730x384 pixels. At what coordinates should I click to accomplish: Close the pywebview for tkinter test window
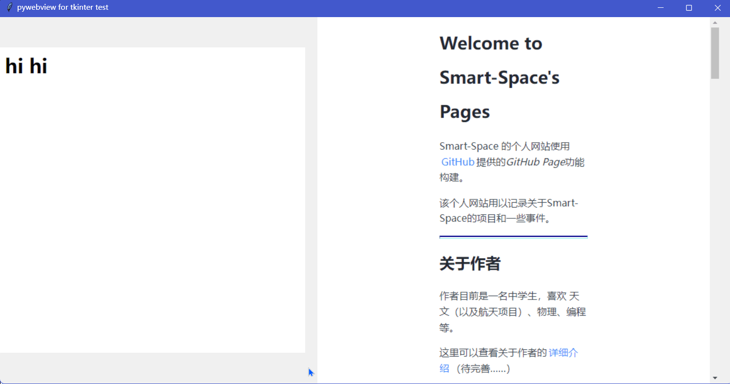[717, 8]
